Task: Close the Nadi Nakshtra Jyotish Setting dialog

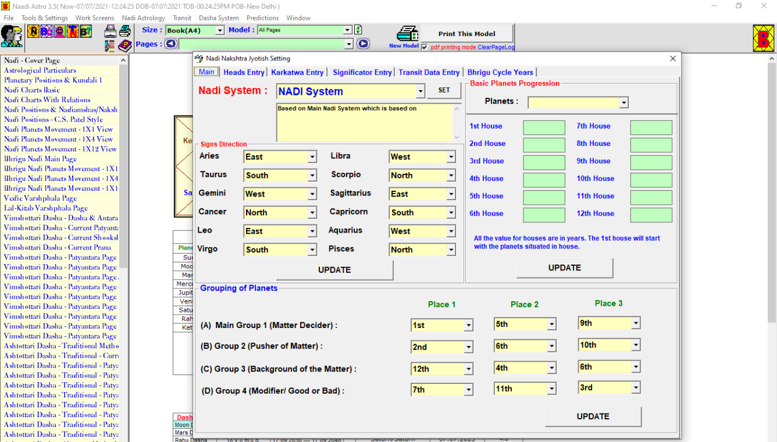Action: click(673, 58)
